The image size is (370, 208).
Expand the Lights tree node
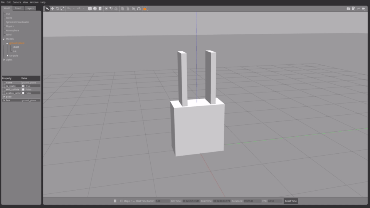click(x=4, y=60)
